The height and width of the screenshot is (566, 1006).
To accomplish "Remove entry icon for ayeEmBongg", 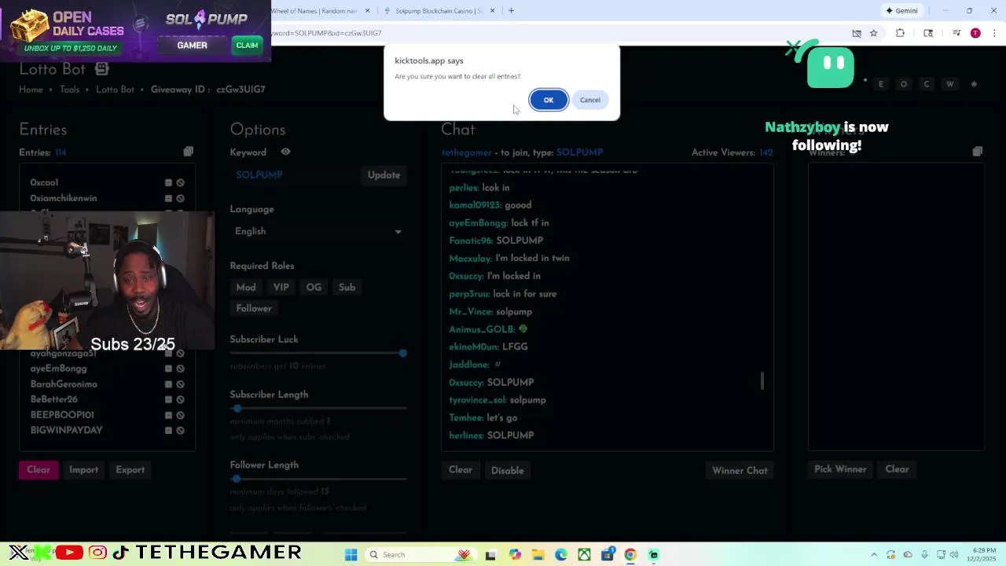I will pyautogui.click(x=168, y=369).
